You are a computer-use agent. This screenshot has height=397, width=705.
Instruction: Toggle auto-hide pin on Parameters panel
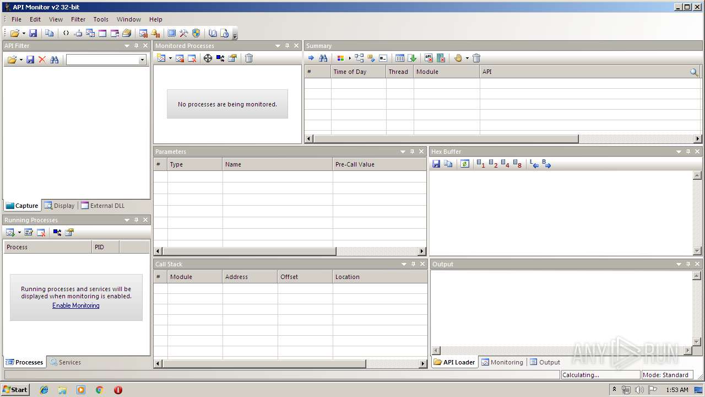point(412,152)
